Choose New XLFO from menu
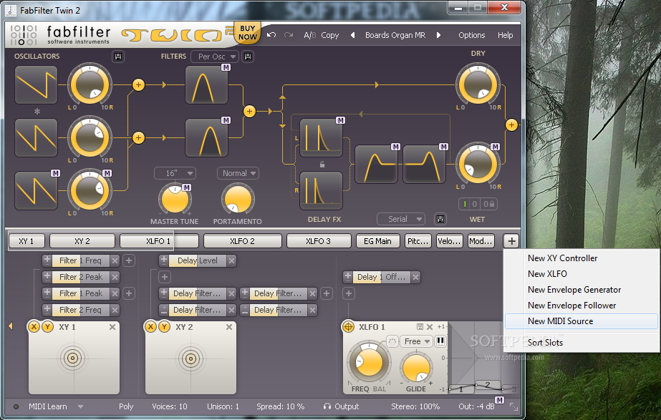The width and height of the screenshot is (661, 420). click(582, 274)
